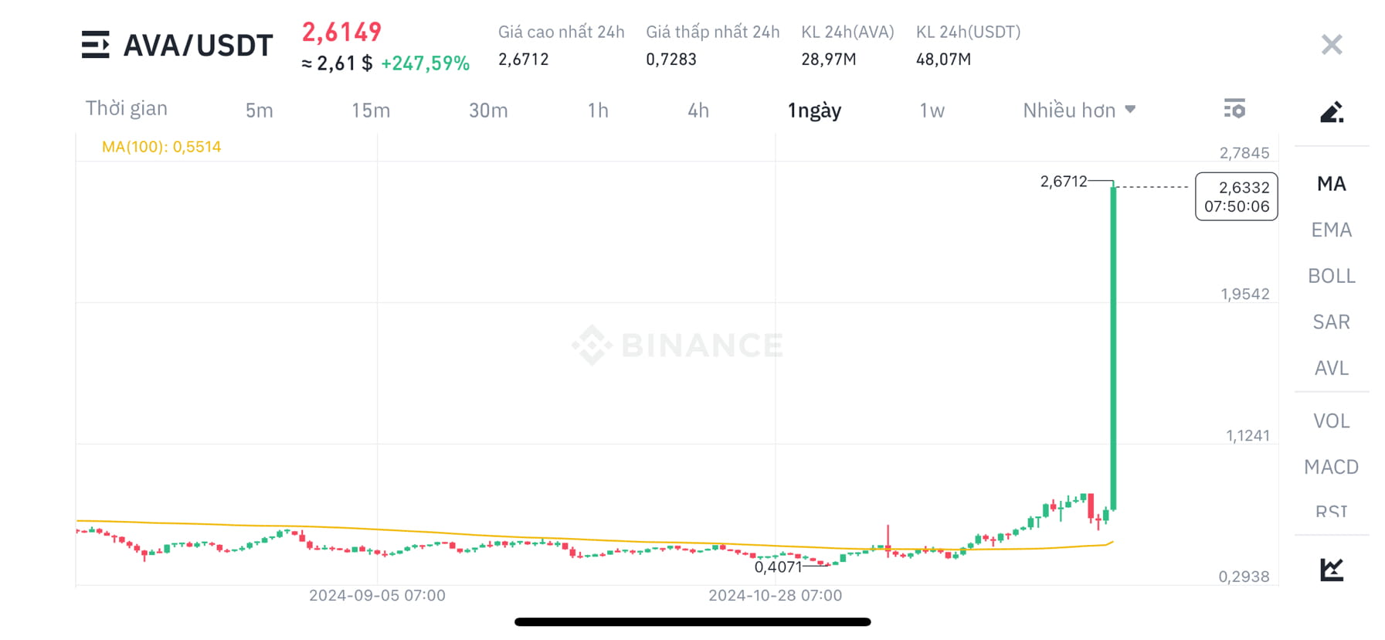Click the MA(100): 0,5514 label
The width and height of the screenshot is (1385, 640).
click(x=161, y=145)
